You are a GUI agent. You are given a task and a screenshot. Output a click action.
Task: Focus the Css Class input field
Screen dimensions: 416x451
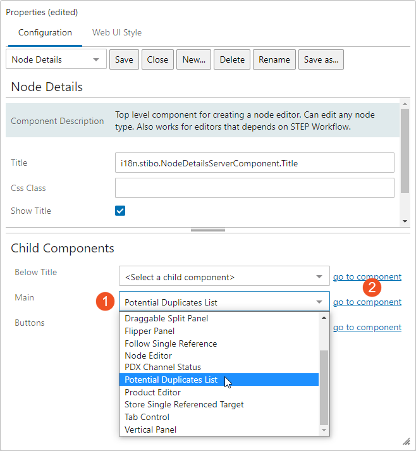coord(254,188)
